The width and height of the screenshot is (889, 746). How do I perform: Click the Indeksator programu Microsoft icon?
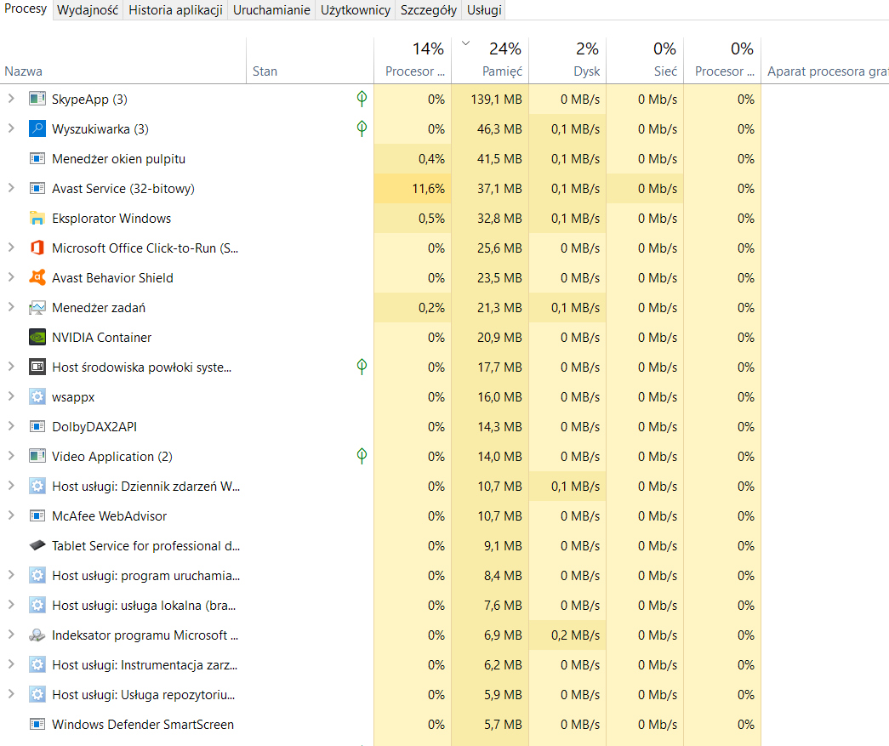click(x=37, y=635)
